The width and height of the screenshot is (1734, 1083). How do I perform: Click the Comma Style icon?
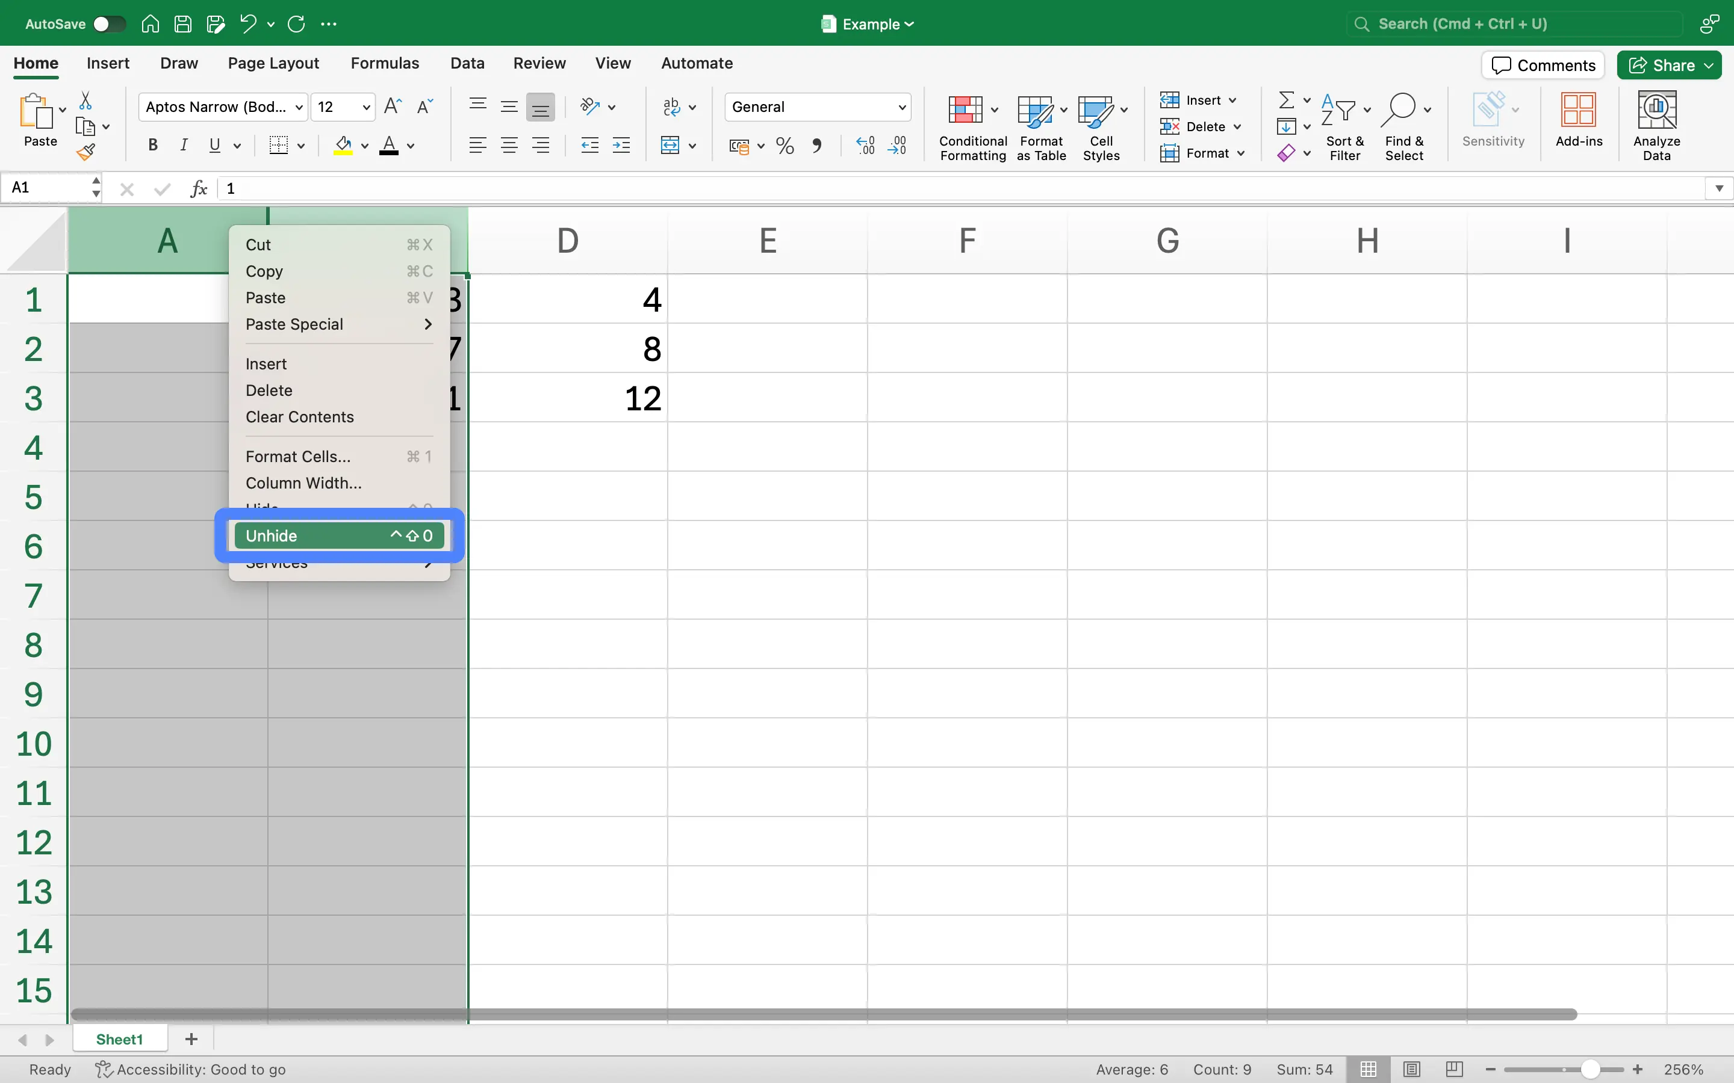816,146
